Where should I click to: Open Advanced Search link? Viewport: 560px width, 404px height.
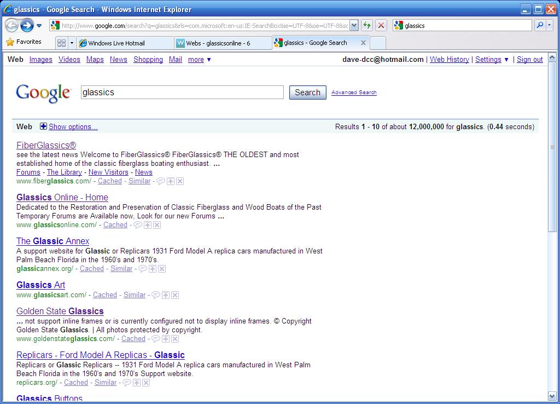click(x=354, y=92)
